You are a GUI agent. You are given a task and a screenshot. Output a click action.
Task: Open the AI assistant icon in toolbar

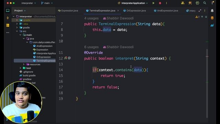pyautogui.click(x=197, y=3)
